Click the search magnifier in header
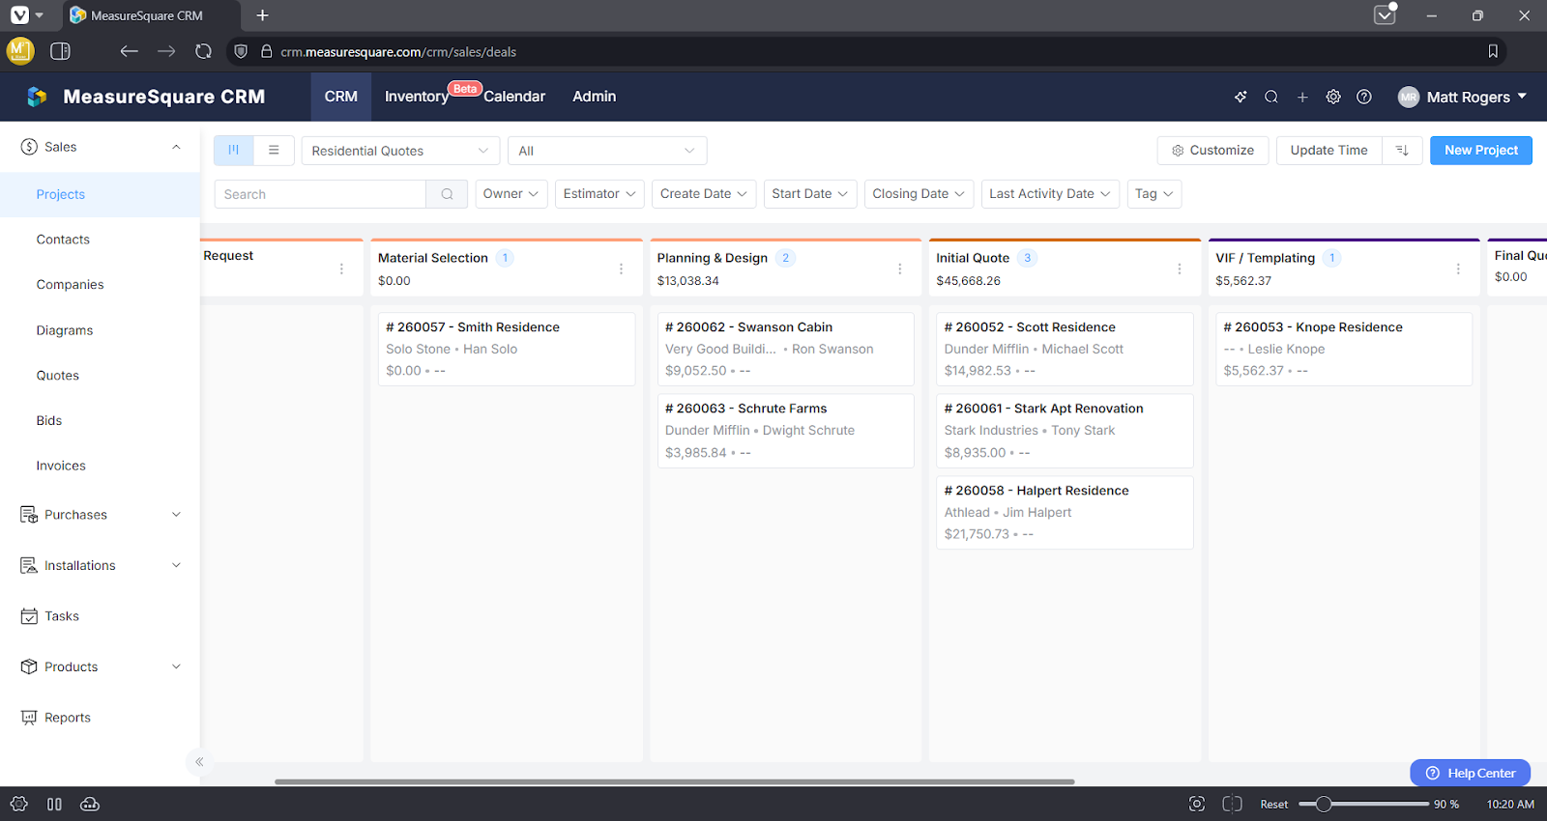 pyautogui.click(x=1271, y=97)
